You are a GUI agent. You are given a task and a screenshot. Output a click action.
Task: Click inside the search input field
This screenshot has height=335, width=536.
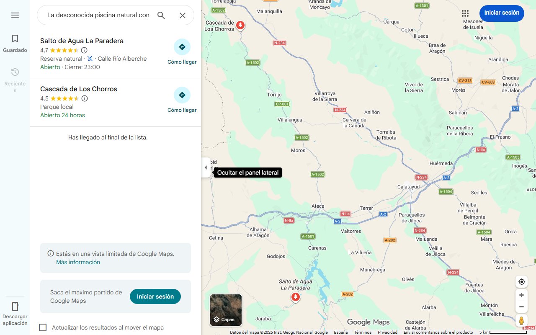point(96,15)
